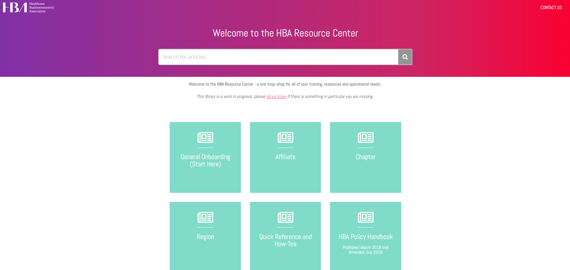
Task: Click the newspaper icon on Affiliate card
Action: point(285,137)
